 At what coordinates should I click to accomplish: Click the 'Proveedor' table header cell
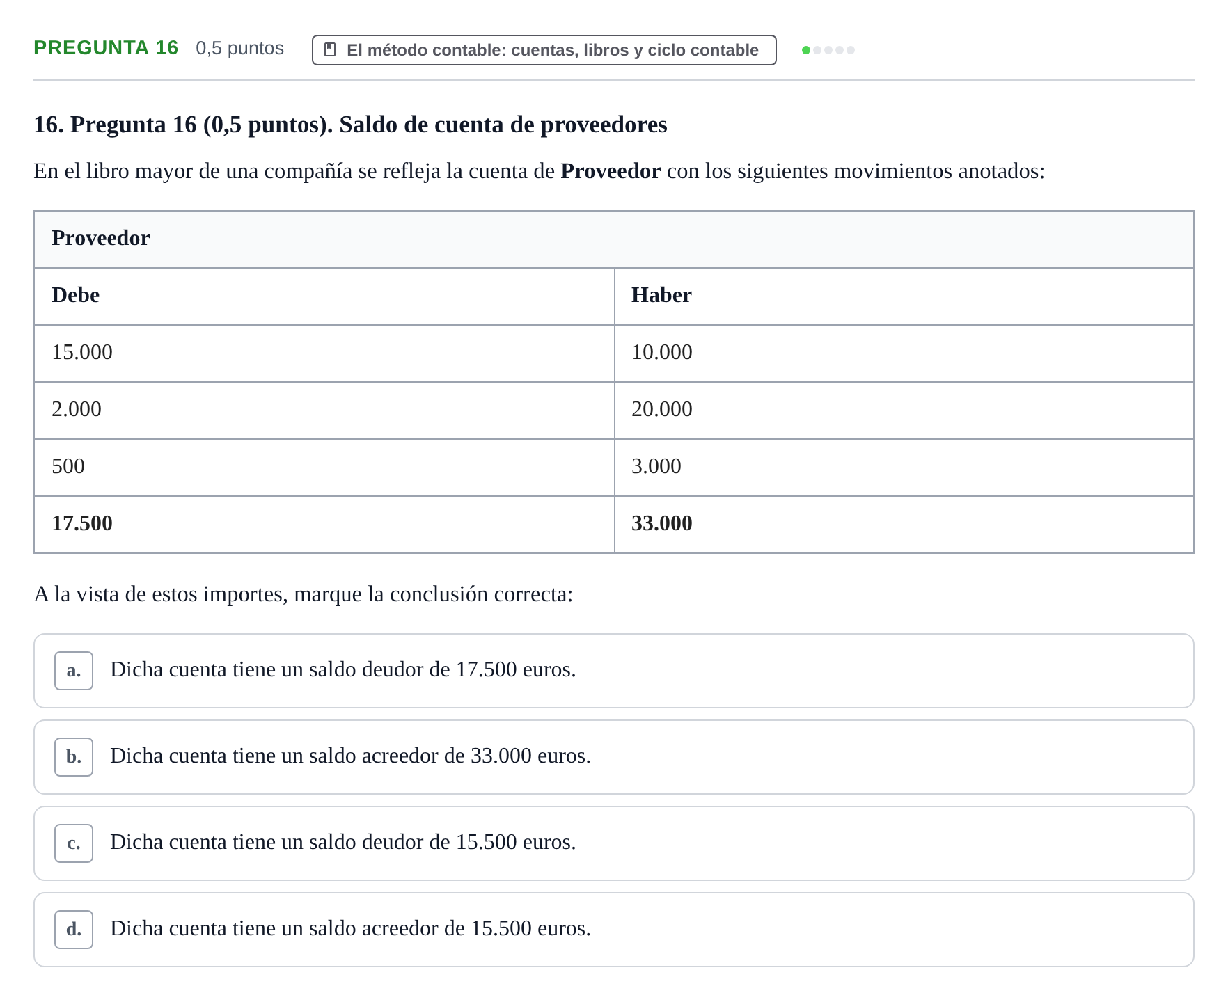point(613,239)
